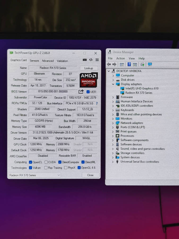Image resolution: width=179 pixels, height=239 pixels.
Task: Select Intel(R) UHD Graphics 610 device
Action: pos(142,88)
